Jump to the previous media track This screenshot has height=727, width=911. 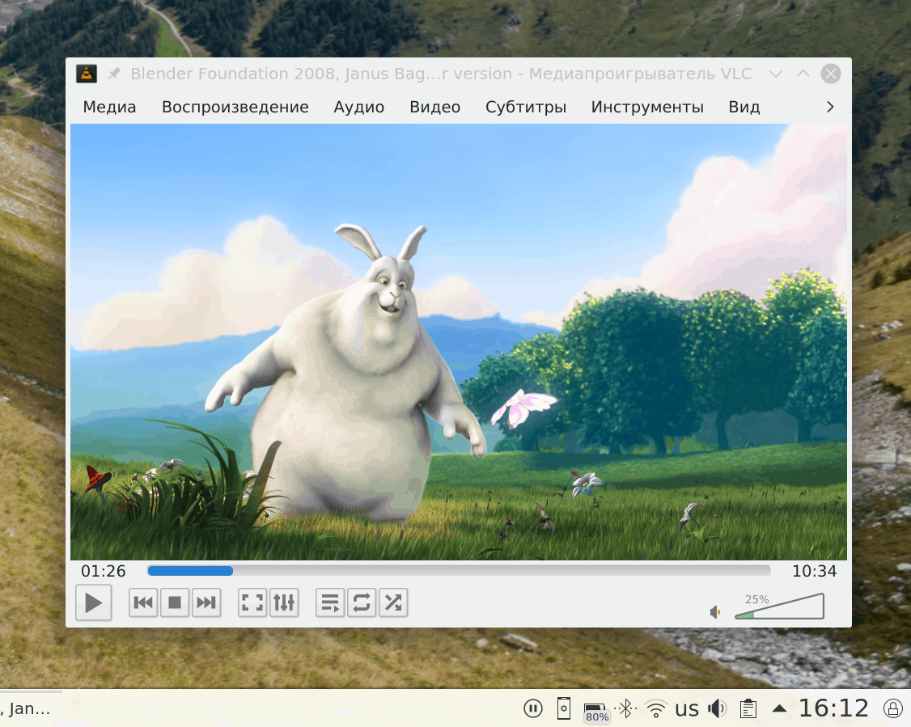point(143,602)
